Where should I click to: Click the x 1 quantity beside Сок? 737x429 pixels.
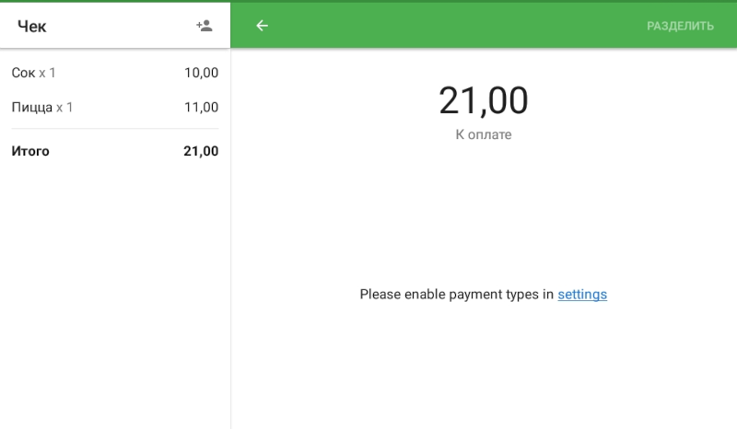pos(48,73)
